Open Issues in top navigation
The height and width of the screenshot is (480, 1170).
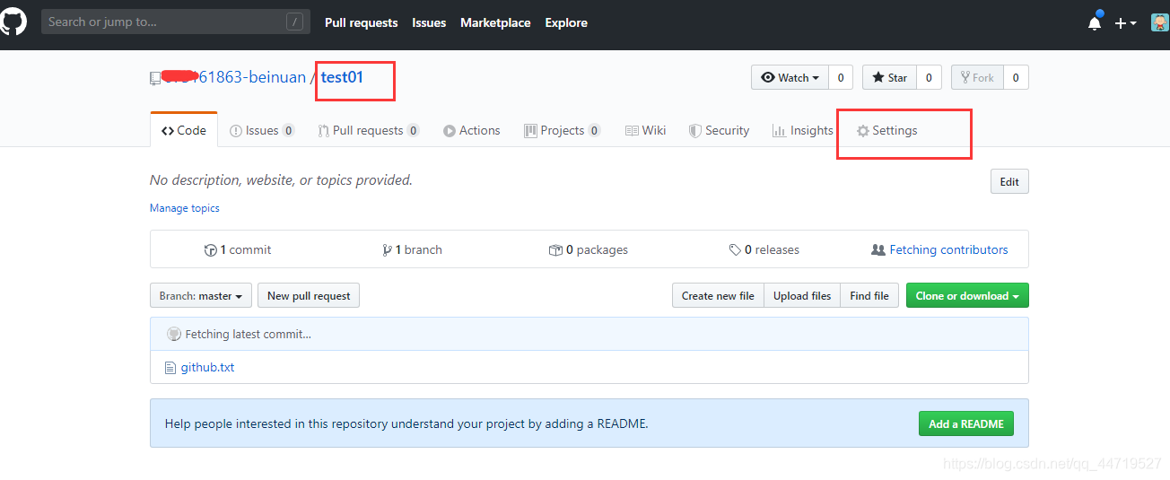pos(429,22)
